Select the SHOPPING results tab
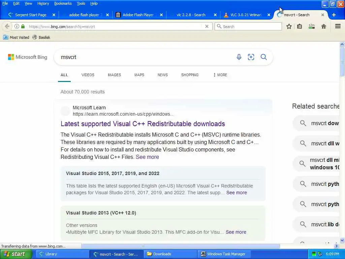Screen dimensions: 345x259 tap(190, 75)
